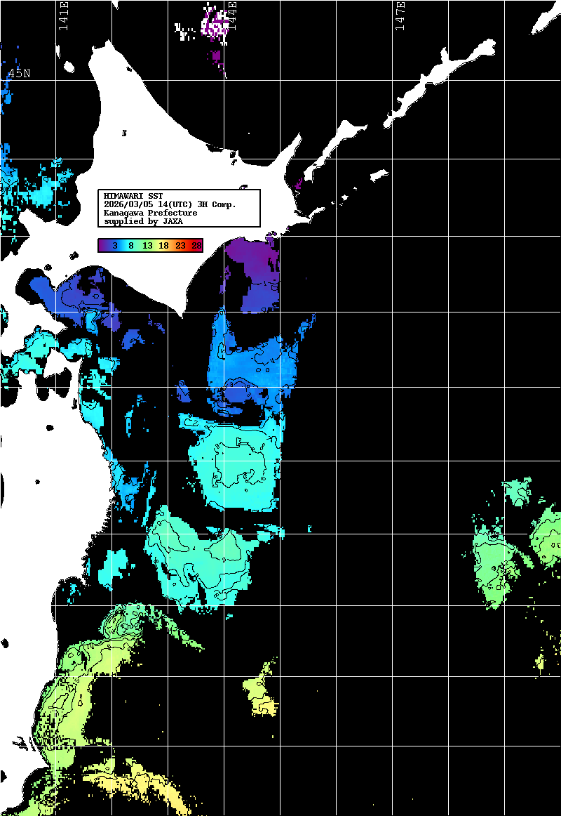The width and height of the screenshot is (561, 816).
Task: Click the 147E longitude label
Action: click(400, 15)
